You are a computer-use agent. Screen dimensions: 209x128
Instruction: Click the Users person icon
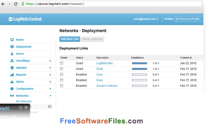pos(12,54)
